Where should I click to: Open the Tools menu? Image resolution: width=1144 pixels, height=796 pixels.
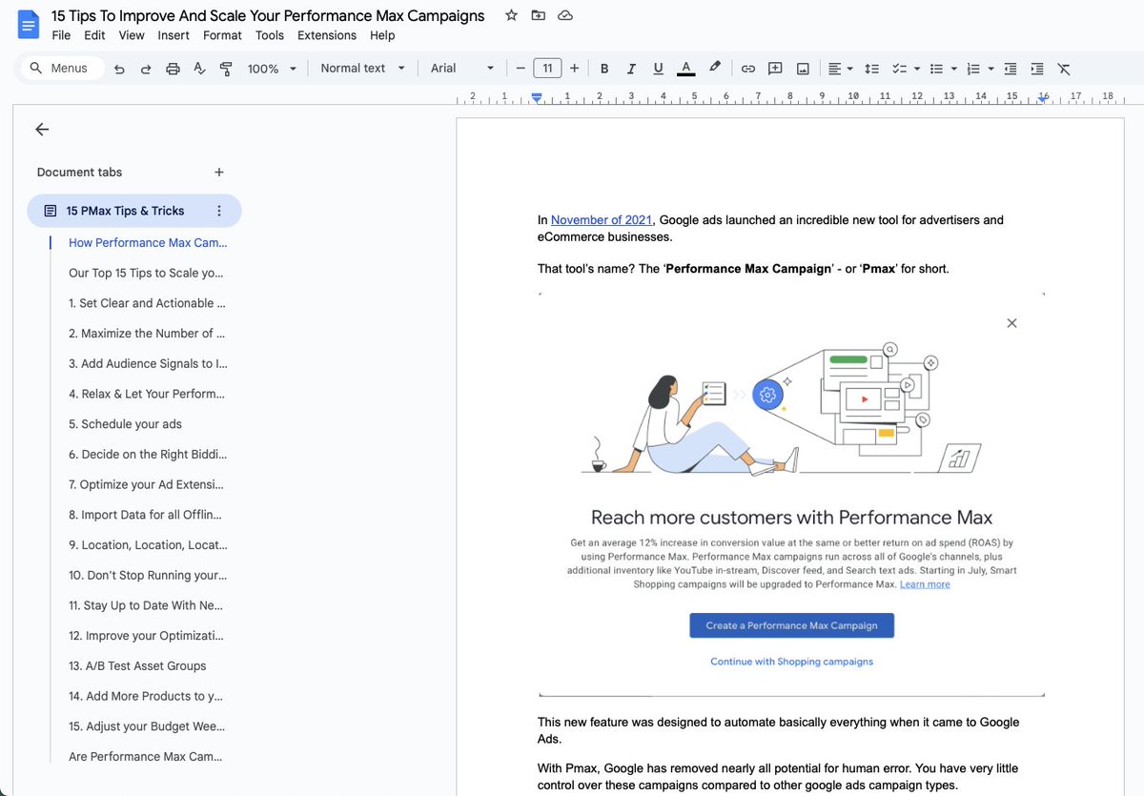pyautogui.click(x=270, y=35)
